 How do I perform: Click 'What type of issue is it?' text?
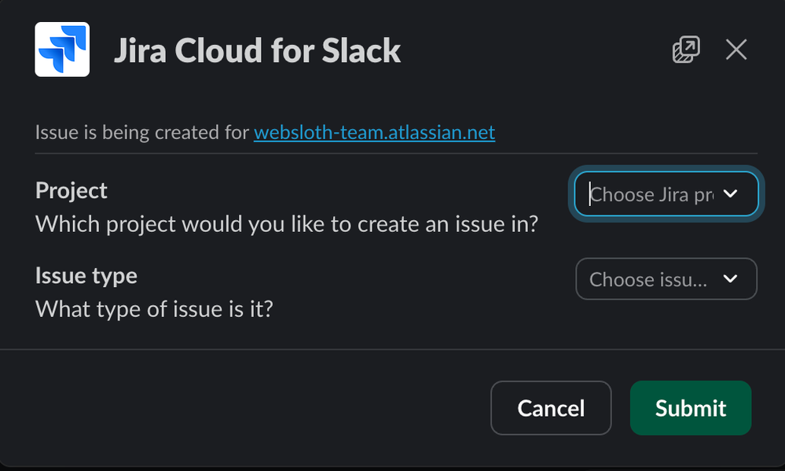click(154, 309)
